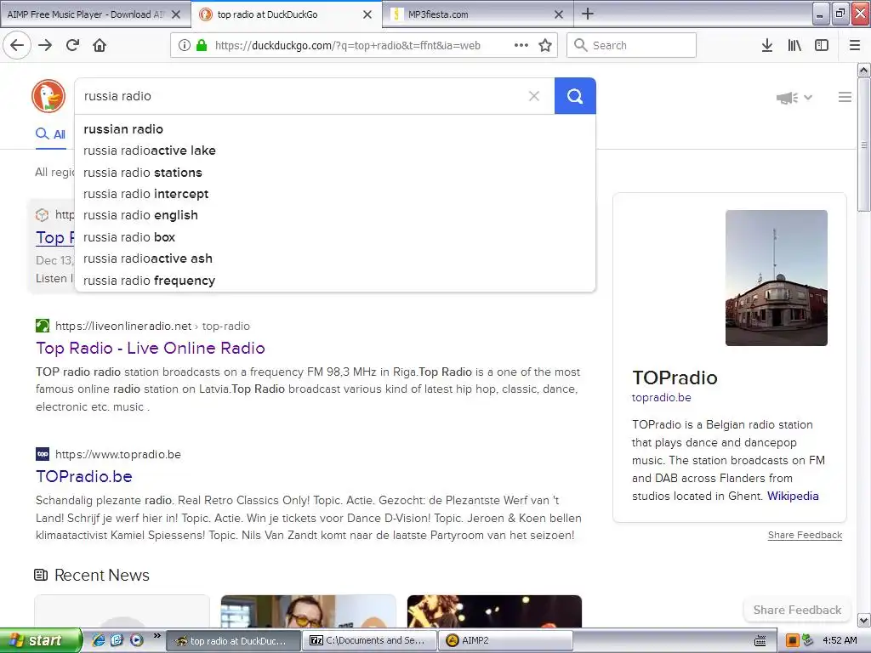Choose suggestion 'russia radio frequency'
The image size is (871, 653).
point(335,281)
